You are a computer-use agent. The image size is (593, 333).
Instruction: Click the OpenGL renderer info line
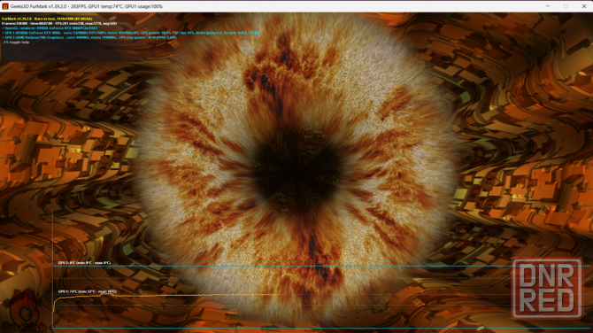coord(50,28)
